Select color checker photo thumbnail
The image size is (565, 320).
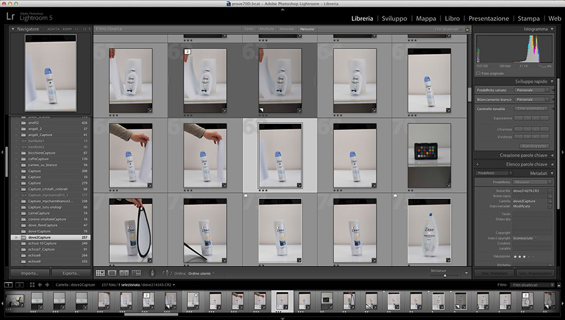coord(429,155)
